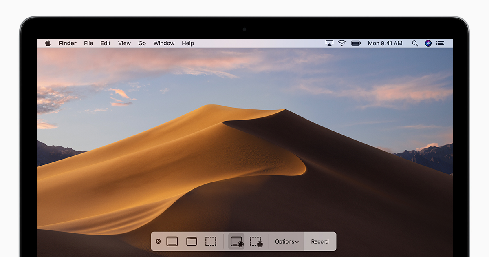489x257 pixels.
Task: Click the clock Mon 9:41 AM
Action: [x=385, y=43]
